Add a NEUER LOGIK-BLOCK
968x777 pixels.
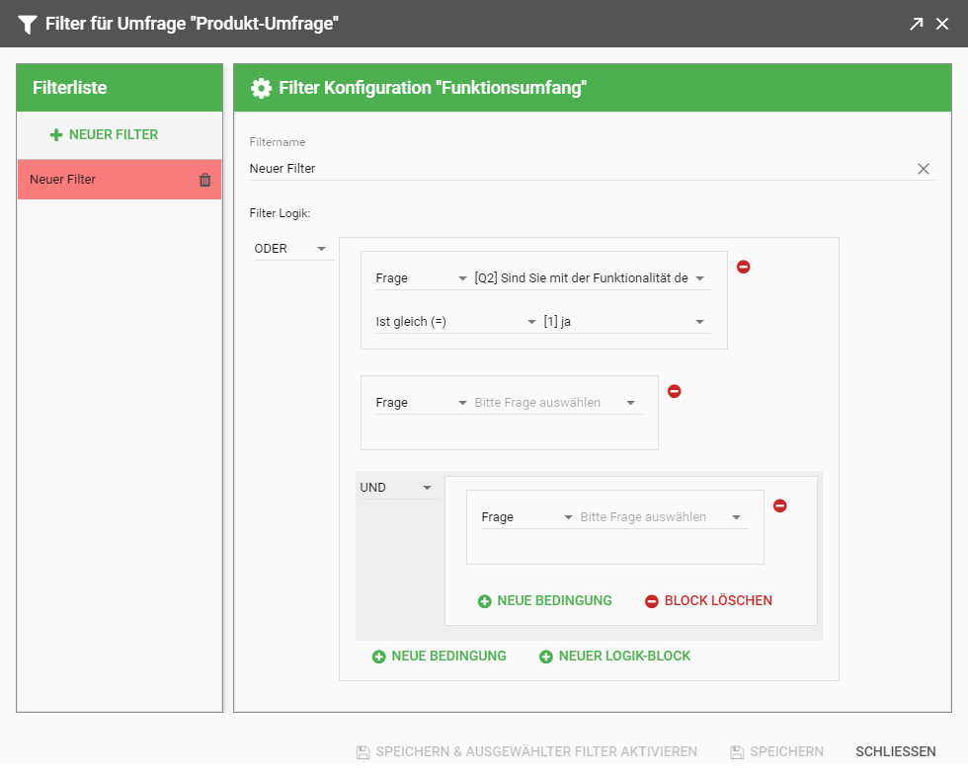(x=614, y=657)
